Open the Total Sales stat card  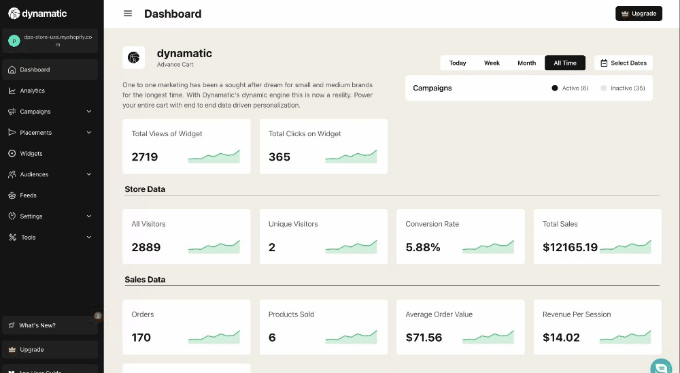pyautogui.click(x=597, y=236)
